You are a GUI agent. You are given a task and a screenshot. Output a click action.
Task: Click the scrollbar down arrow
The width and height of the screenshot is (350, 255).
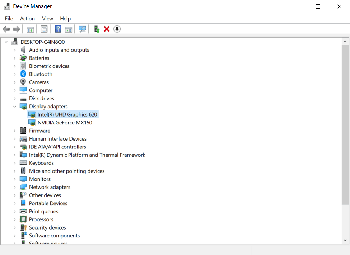tap(345, 240)
